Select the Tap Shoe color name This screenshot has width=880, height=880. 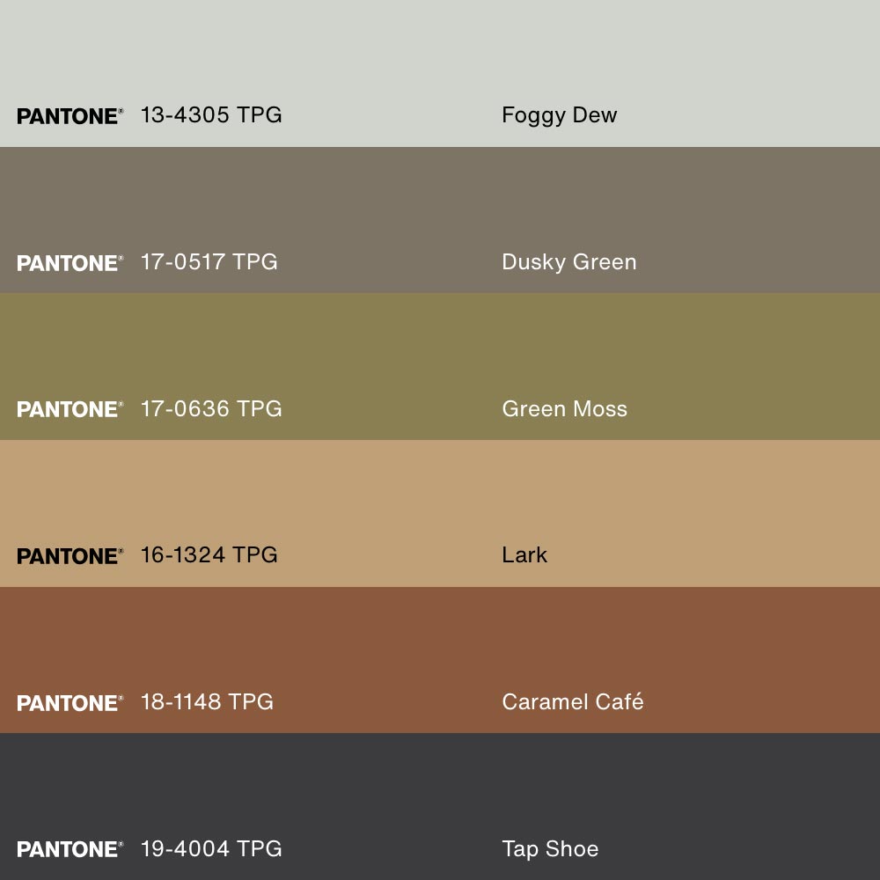pyautogui.click(x=550, y=848)
